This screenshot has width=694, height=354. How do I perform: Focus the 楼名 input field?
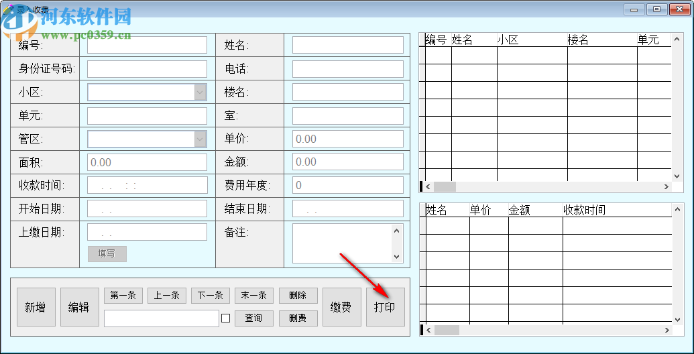tap(348, 92)
